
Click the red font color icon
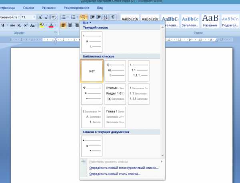tap(51, 25)
